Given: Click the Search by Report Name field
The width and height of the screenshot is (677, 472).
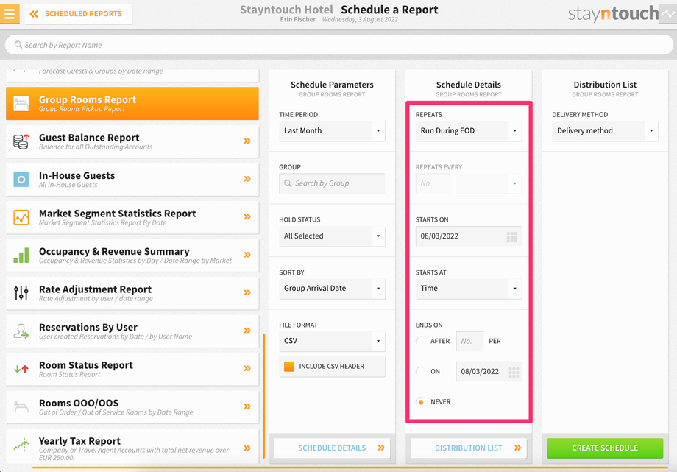Looking at the screenshot, I should pyautogui.click(x=339, y=45).
